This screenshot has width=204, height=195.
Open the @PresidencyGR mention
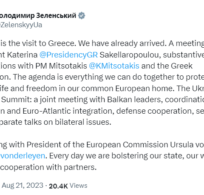pyautogui.click(x=68, y=54)
